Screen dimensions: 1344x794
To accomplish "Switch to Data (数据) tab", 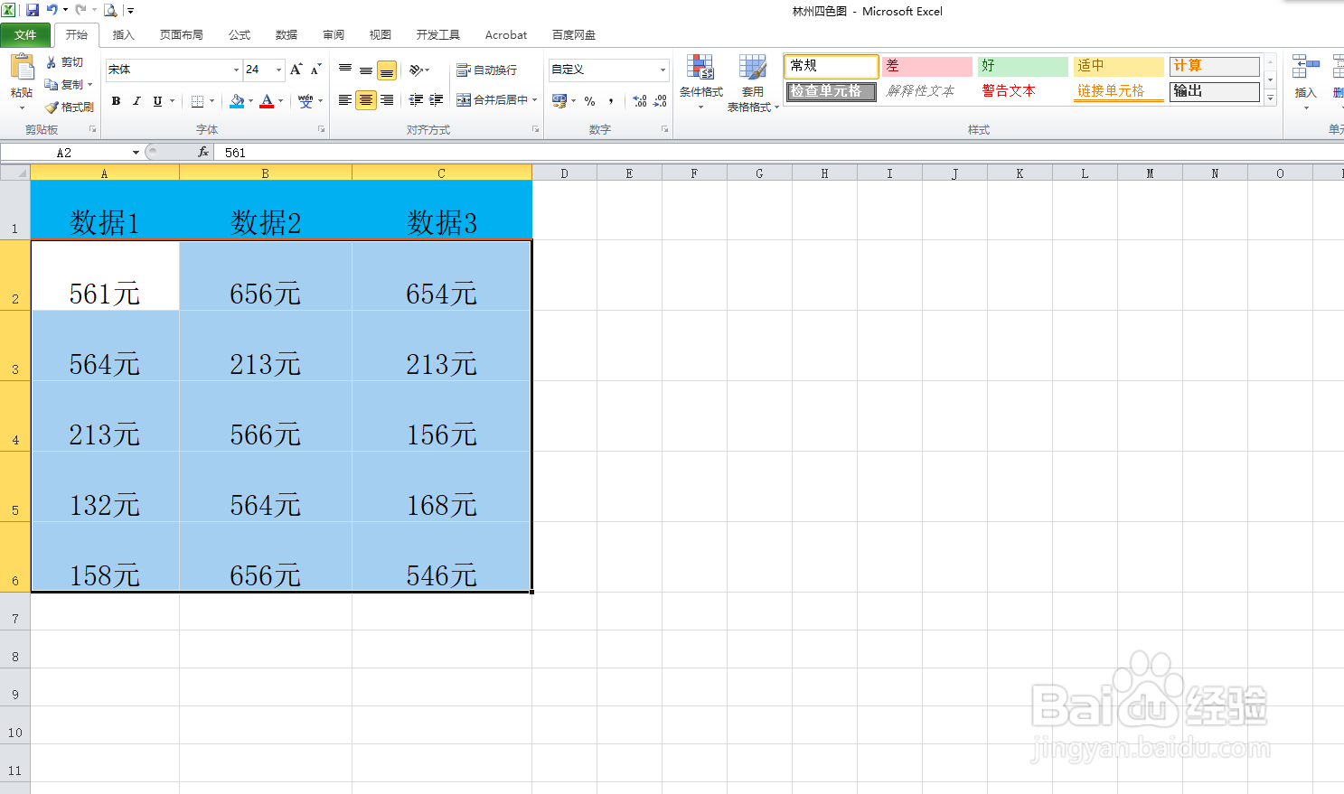I will (x=287, y=35).
